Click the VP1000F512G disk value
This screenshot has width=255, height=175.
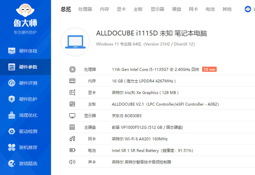[147, 128]
